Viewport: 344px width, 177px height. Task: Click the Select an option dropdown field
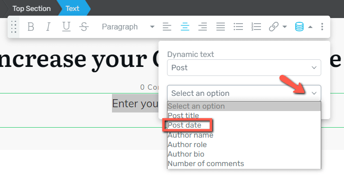pyautogui.click(x=244, y=93)
